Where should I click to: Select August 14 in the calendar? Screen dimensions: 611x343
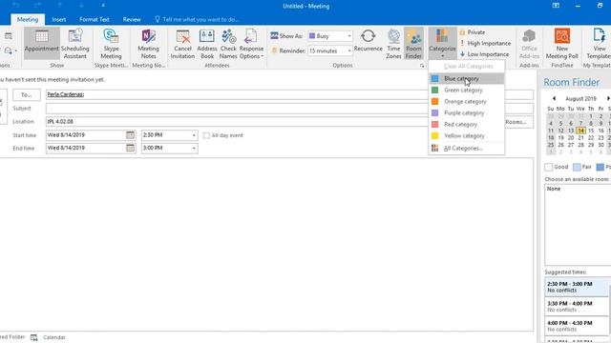(580, 131)
